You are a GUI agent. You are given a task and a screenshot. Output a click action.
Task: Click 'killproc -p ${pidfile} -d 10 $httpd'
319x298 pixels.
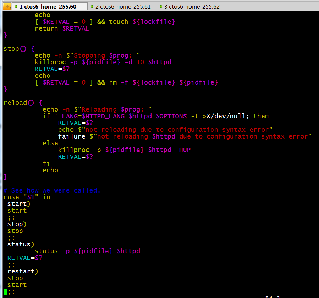103,62
